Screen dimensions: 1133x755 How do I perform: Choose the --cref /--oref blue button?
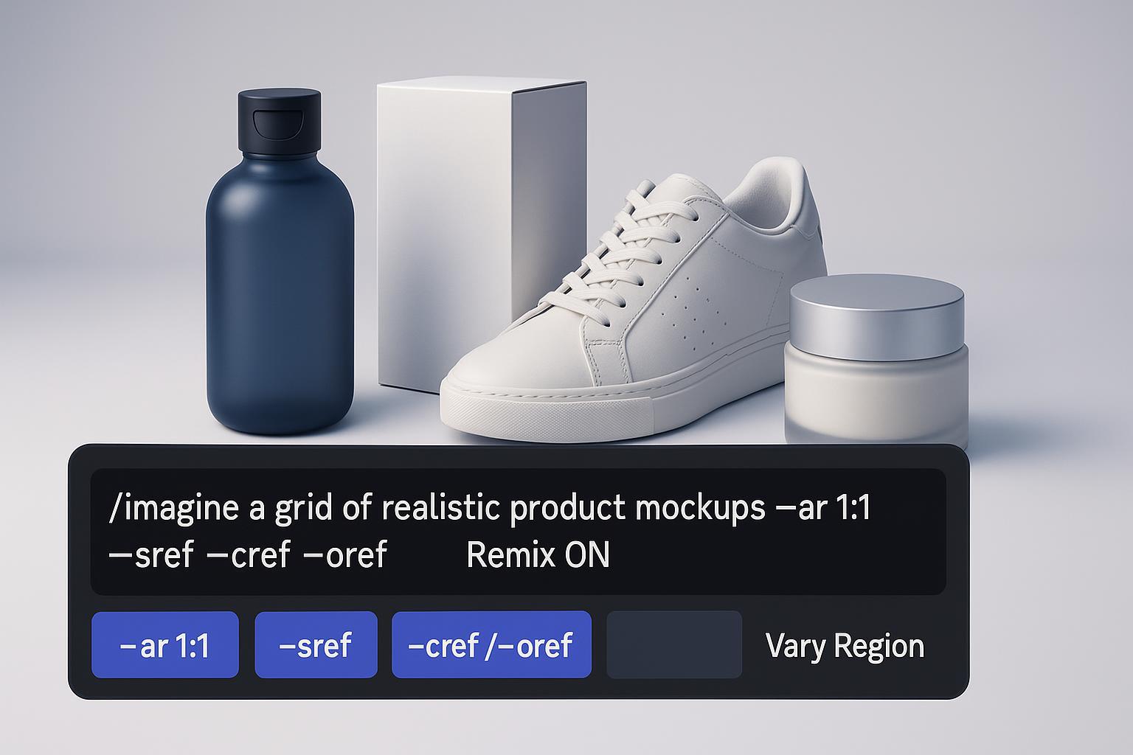[x=491, y=644]
